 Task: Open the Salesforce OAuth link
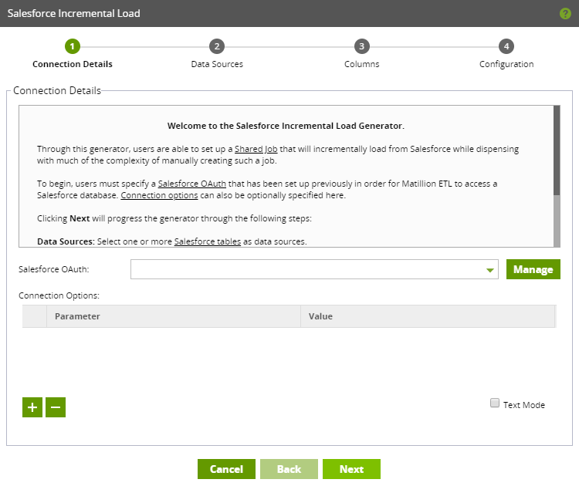[192, 184]
